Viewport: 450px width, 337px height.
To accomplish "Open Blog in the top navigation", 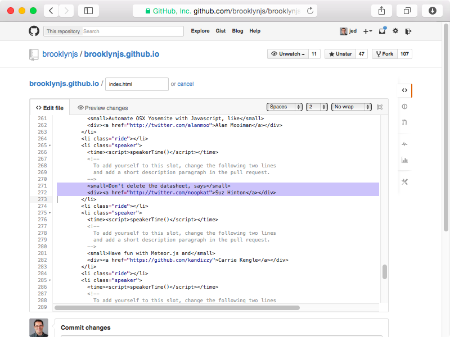I will pos(237,31).
